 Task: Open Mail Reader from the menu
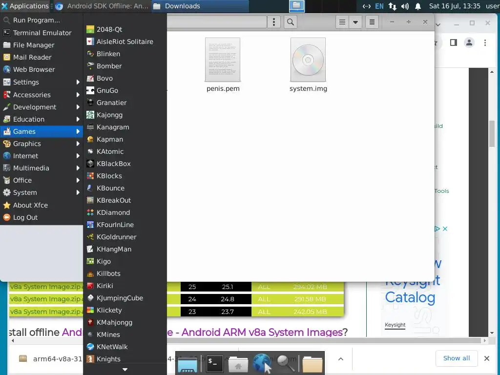42,57
